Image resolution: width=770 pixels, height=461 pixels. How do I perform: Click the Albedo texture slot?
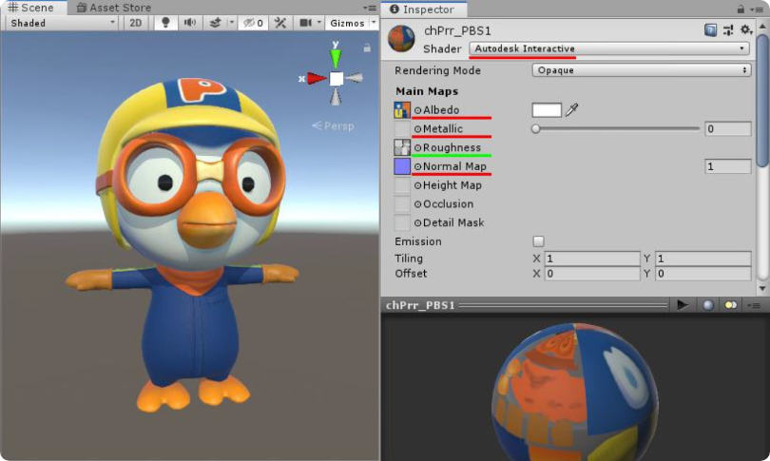point(402,110)
